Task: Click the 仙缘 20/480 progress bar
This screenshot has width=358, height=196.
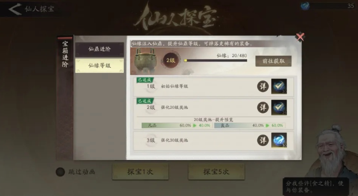Action: (215, 60)
